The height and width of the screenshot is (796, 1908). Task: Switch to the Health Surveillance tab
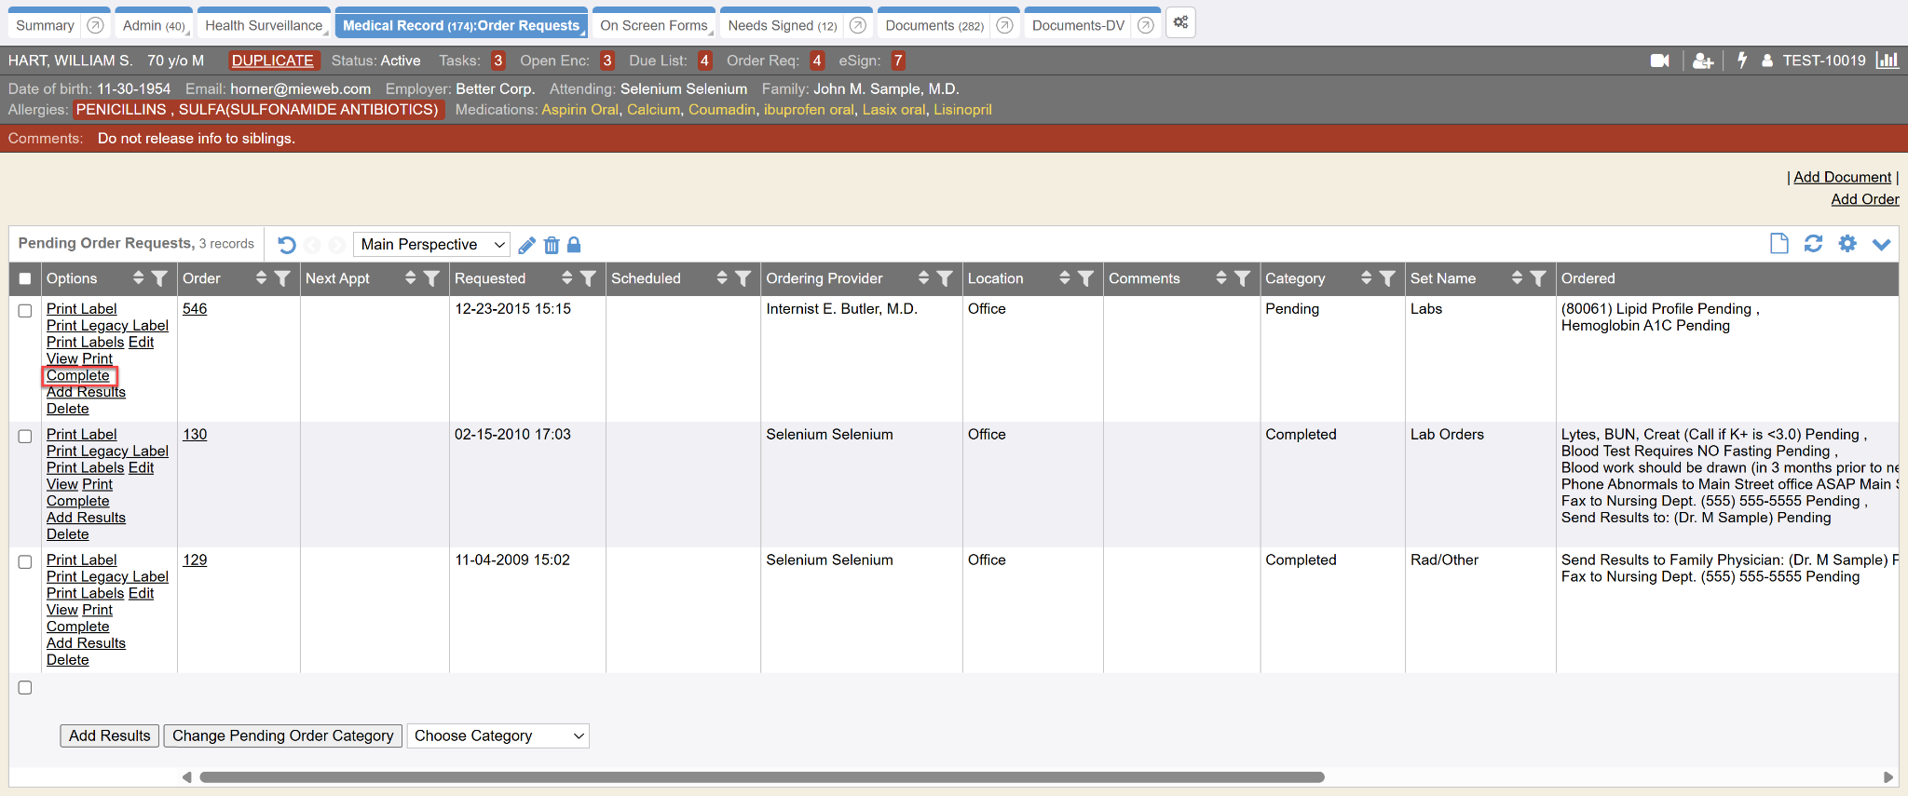point(264,26)
